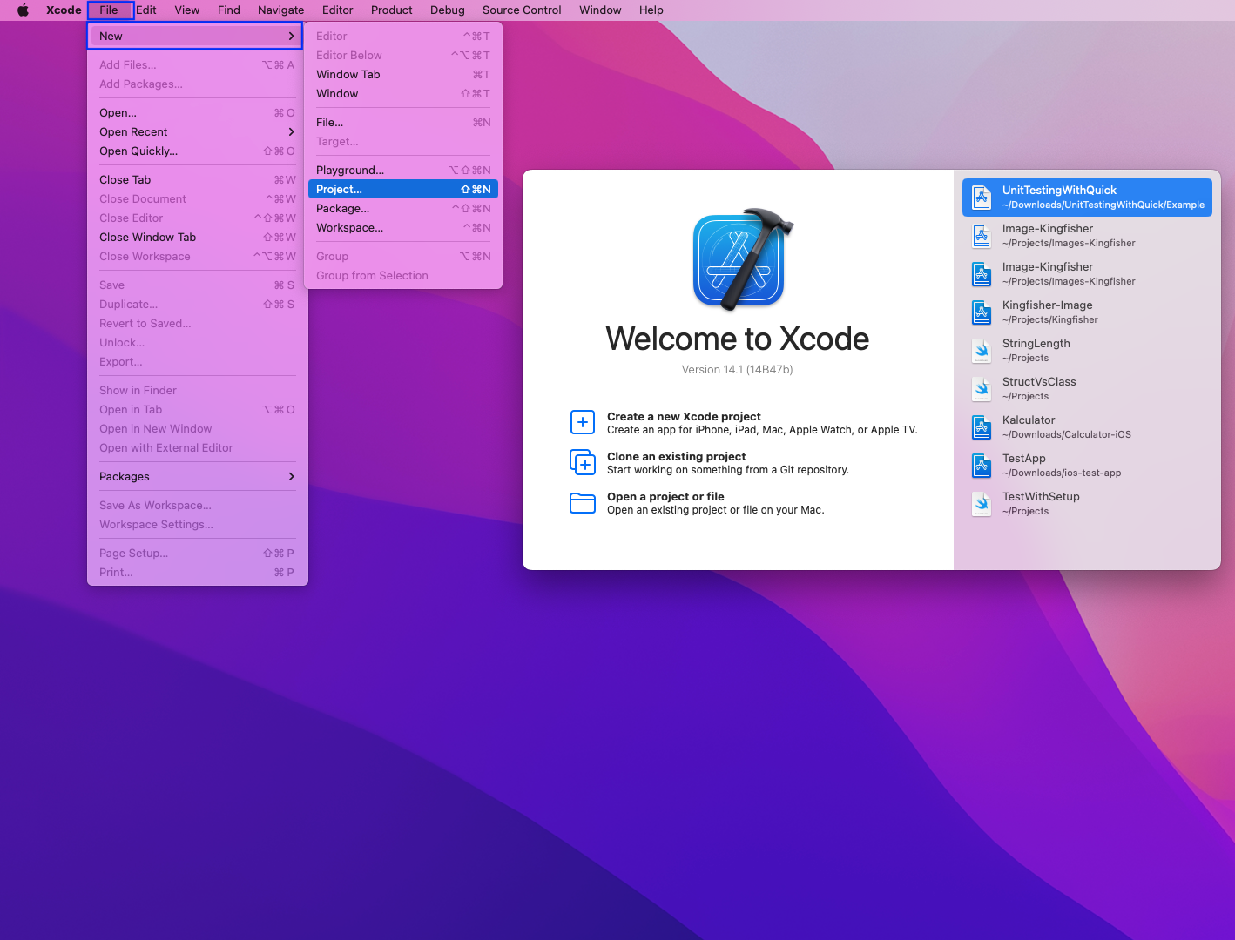This screenshot has height=940, width=1235.
Task: Open recent item TestWithSetup
Action: coord(1087,504)
